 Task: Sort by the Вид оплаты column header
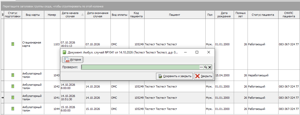(120, 15)
